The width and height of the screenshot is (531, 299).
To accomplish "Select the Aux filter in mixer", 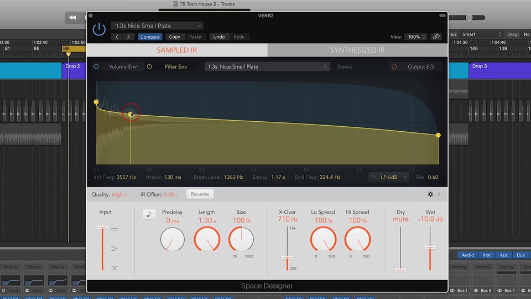I will [x=504, y=255].
